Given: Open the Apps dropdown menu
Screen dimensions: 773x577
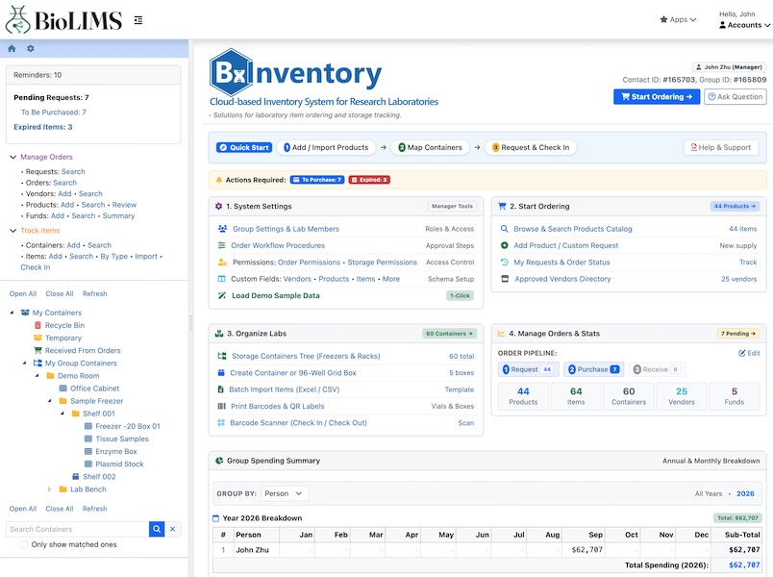Looking at the screenshot, I should coord(679,20).
